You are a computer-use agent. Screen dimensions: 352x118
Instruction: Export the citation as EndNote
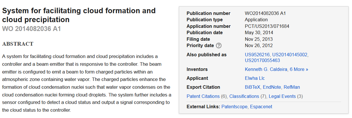[x=272, y=87]
